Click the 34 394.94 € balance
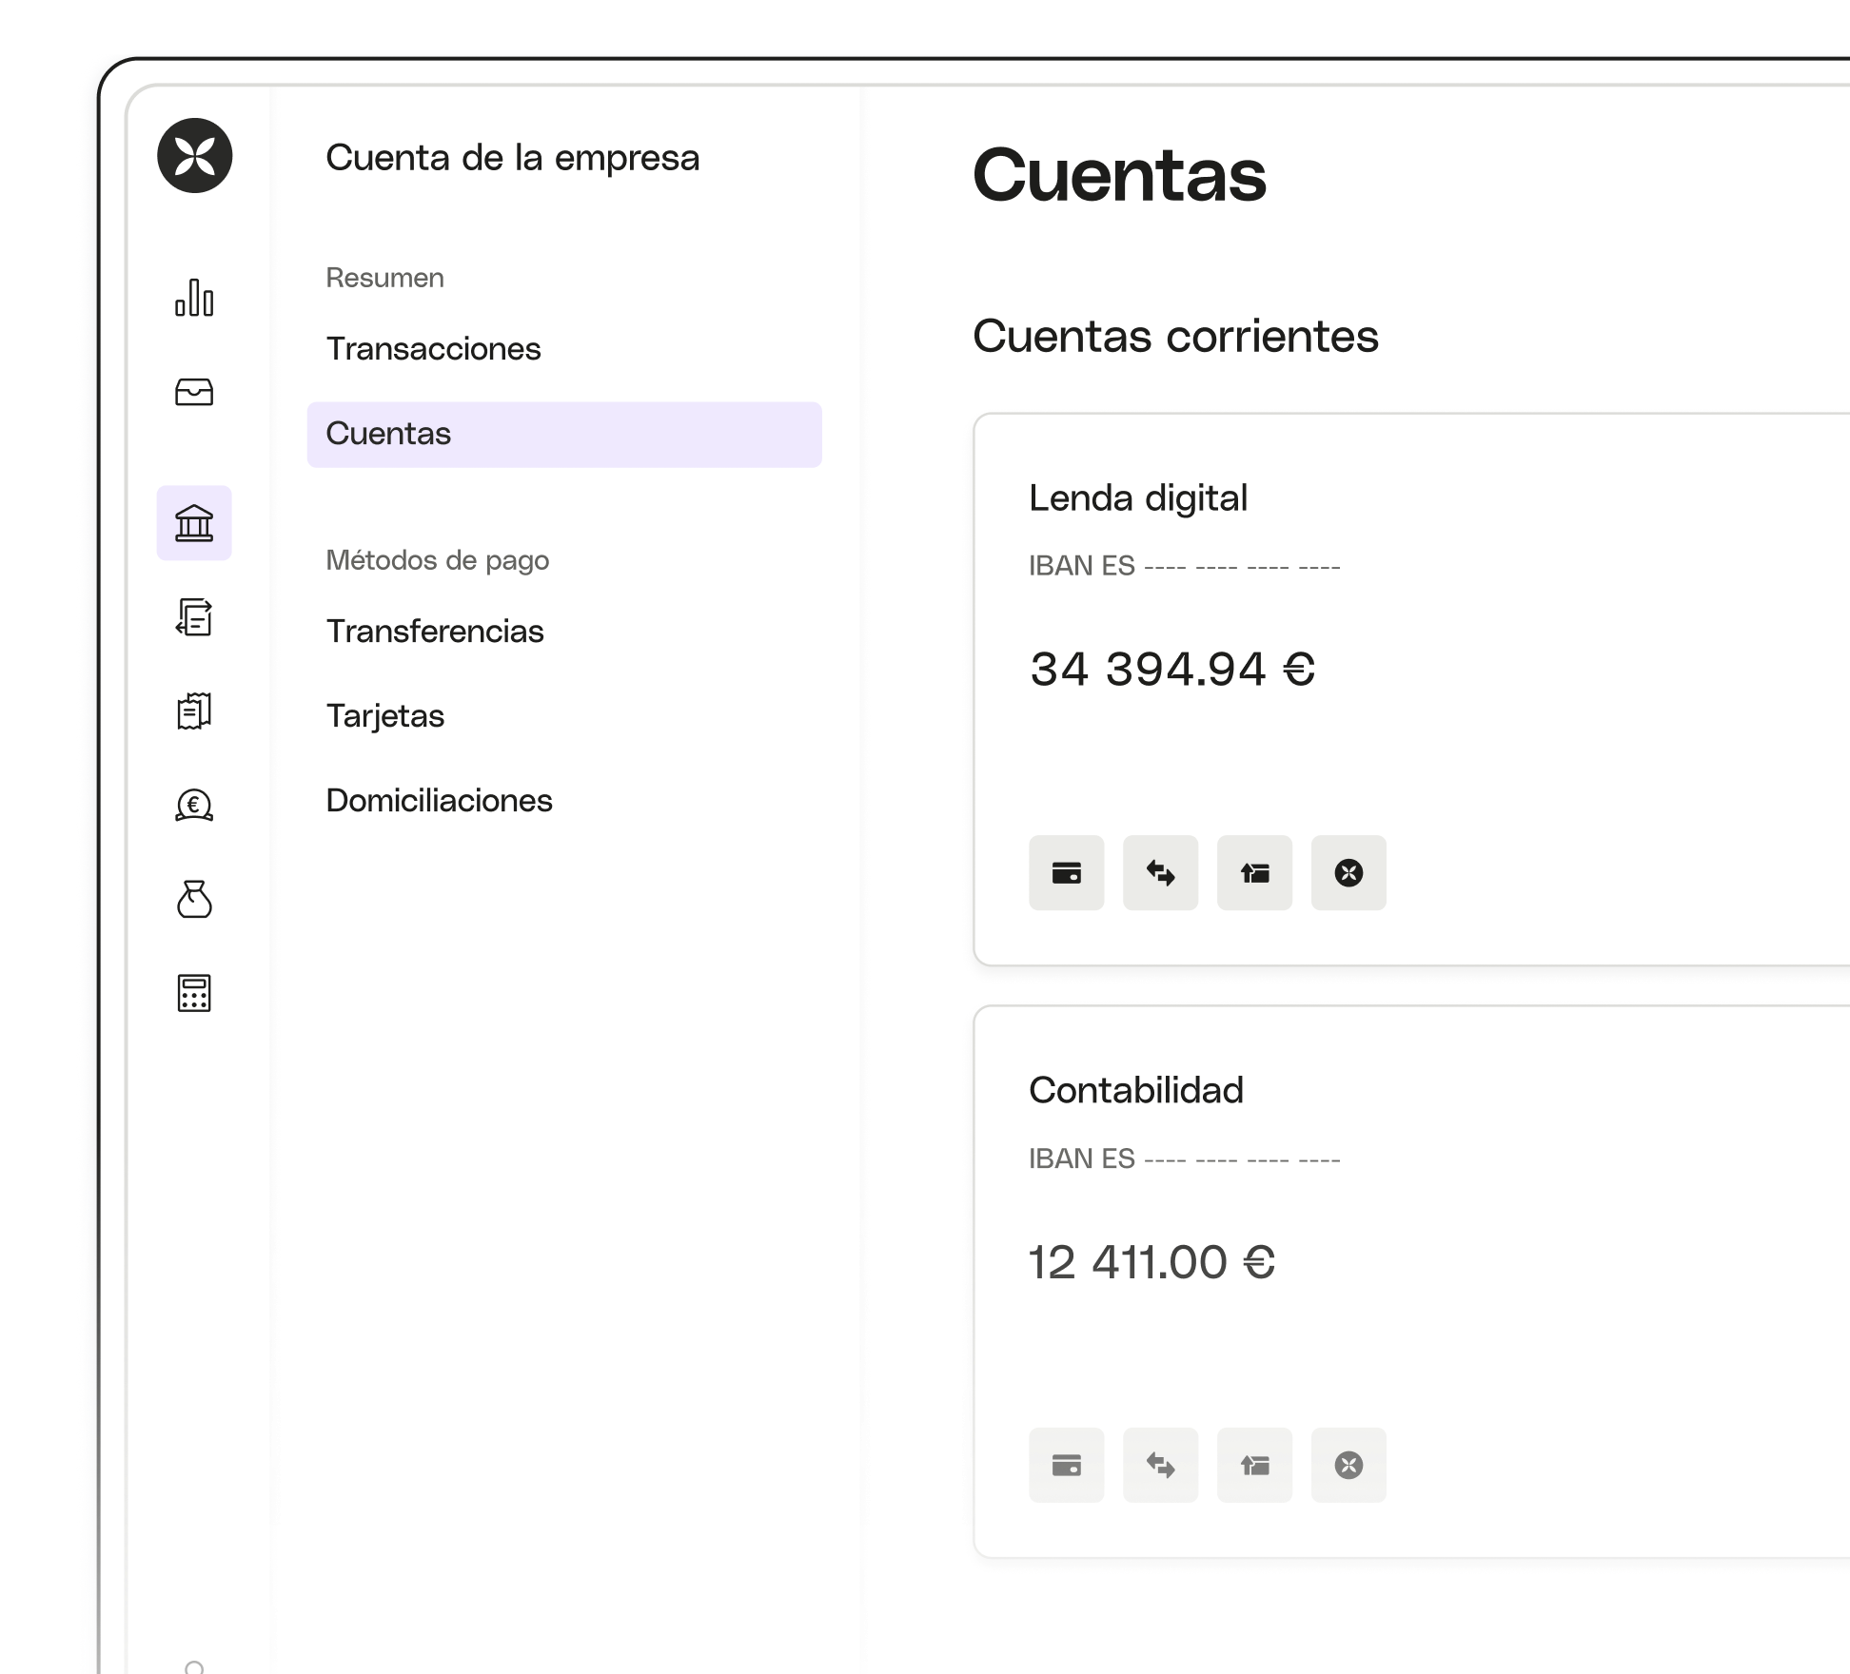Image resolution: width=1850 pixels, height=1674 pixels. click(1172, 669)
